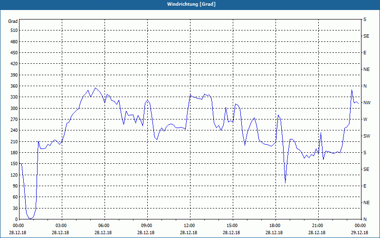Click the blue line's lowest dip near 01:00

[x=30, y=218]
